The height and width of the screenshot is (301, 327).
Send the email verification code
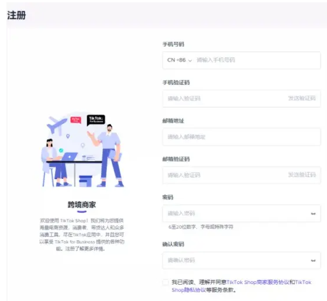point(302,175)
